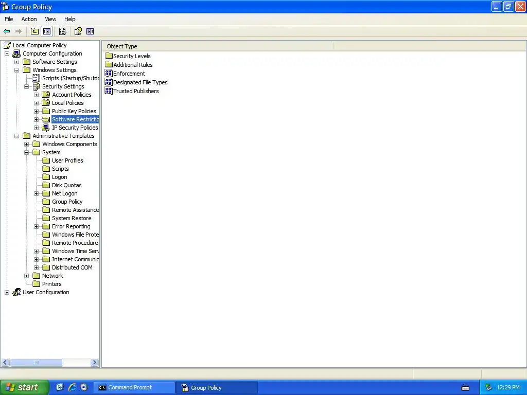Viewport: 527px width, 395px height.
Task: Select the Remote Assistance tree item
Action: [75, 210]
